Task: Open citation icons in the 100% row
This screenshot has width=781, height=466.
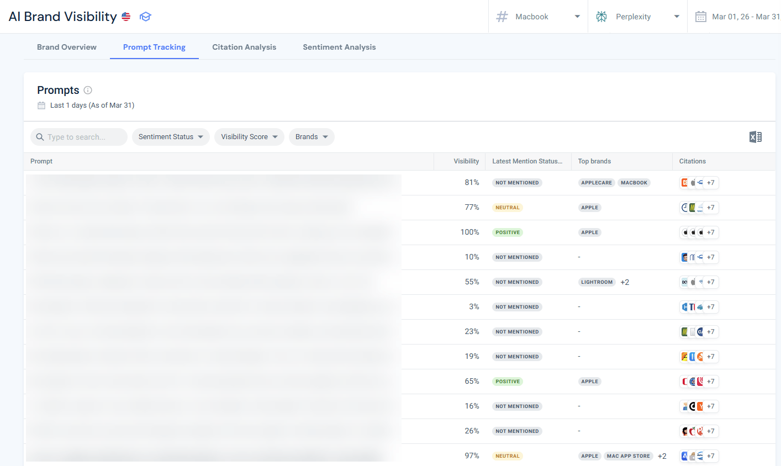Action: pos(699,232)
